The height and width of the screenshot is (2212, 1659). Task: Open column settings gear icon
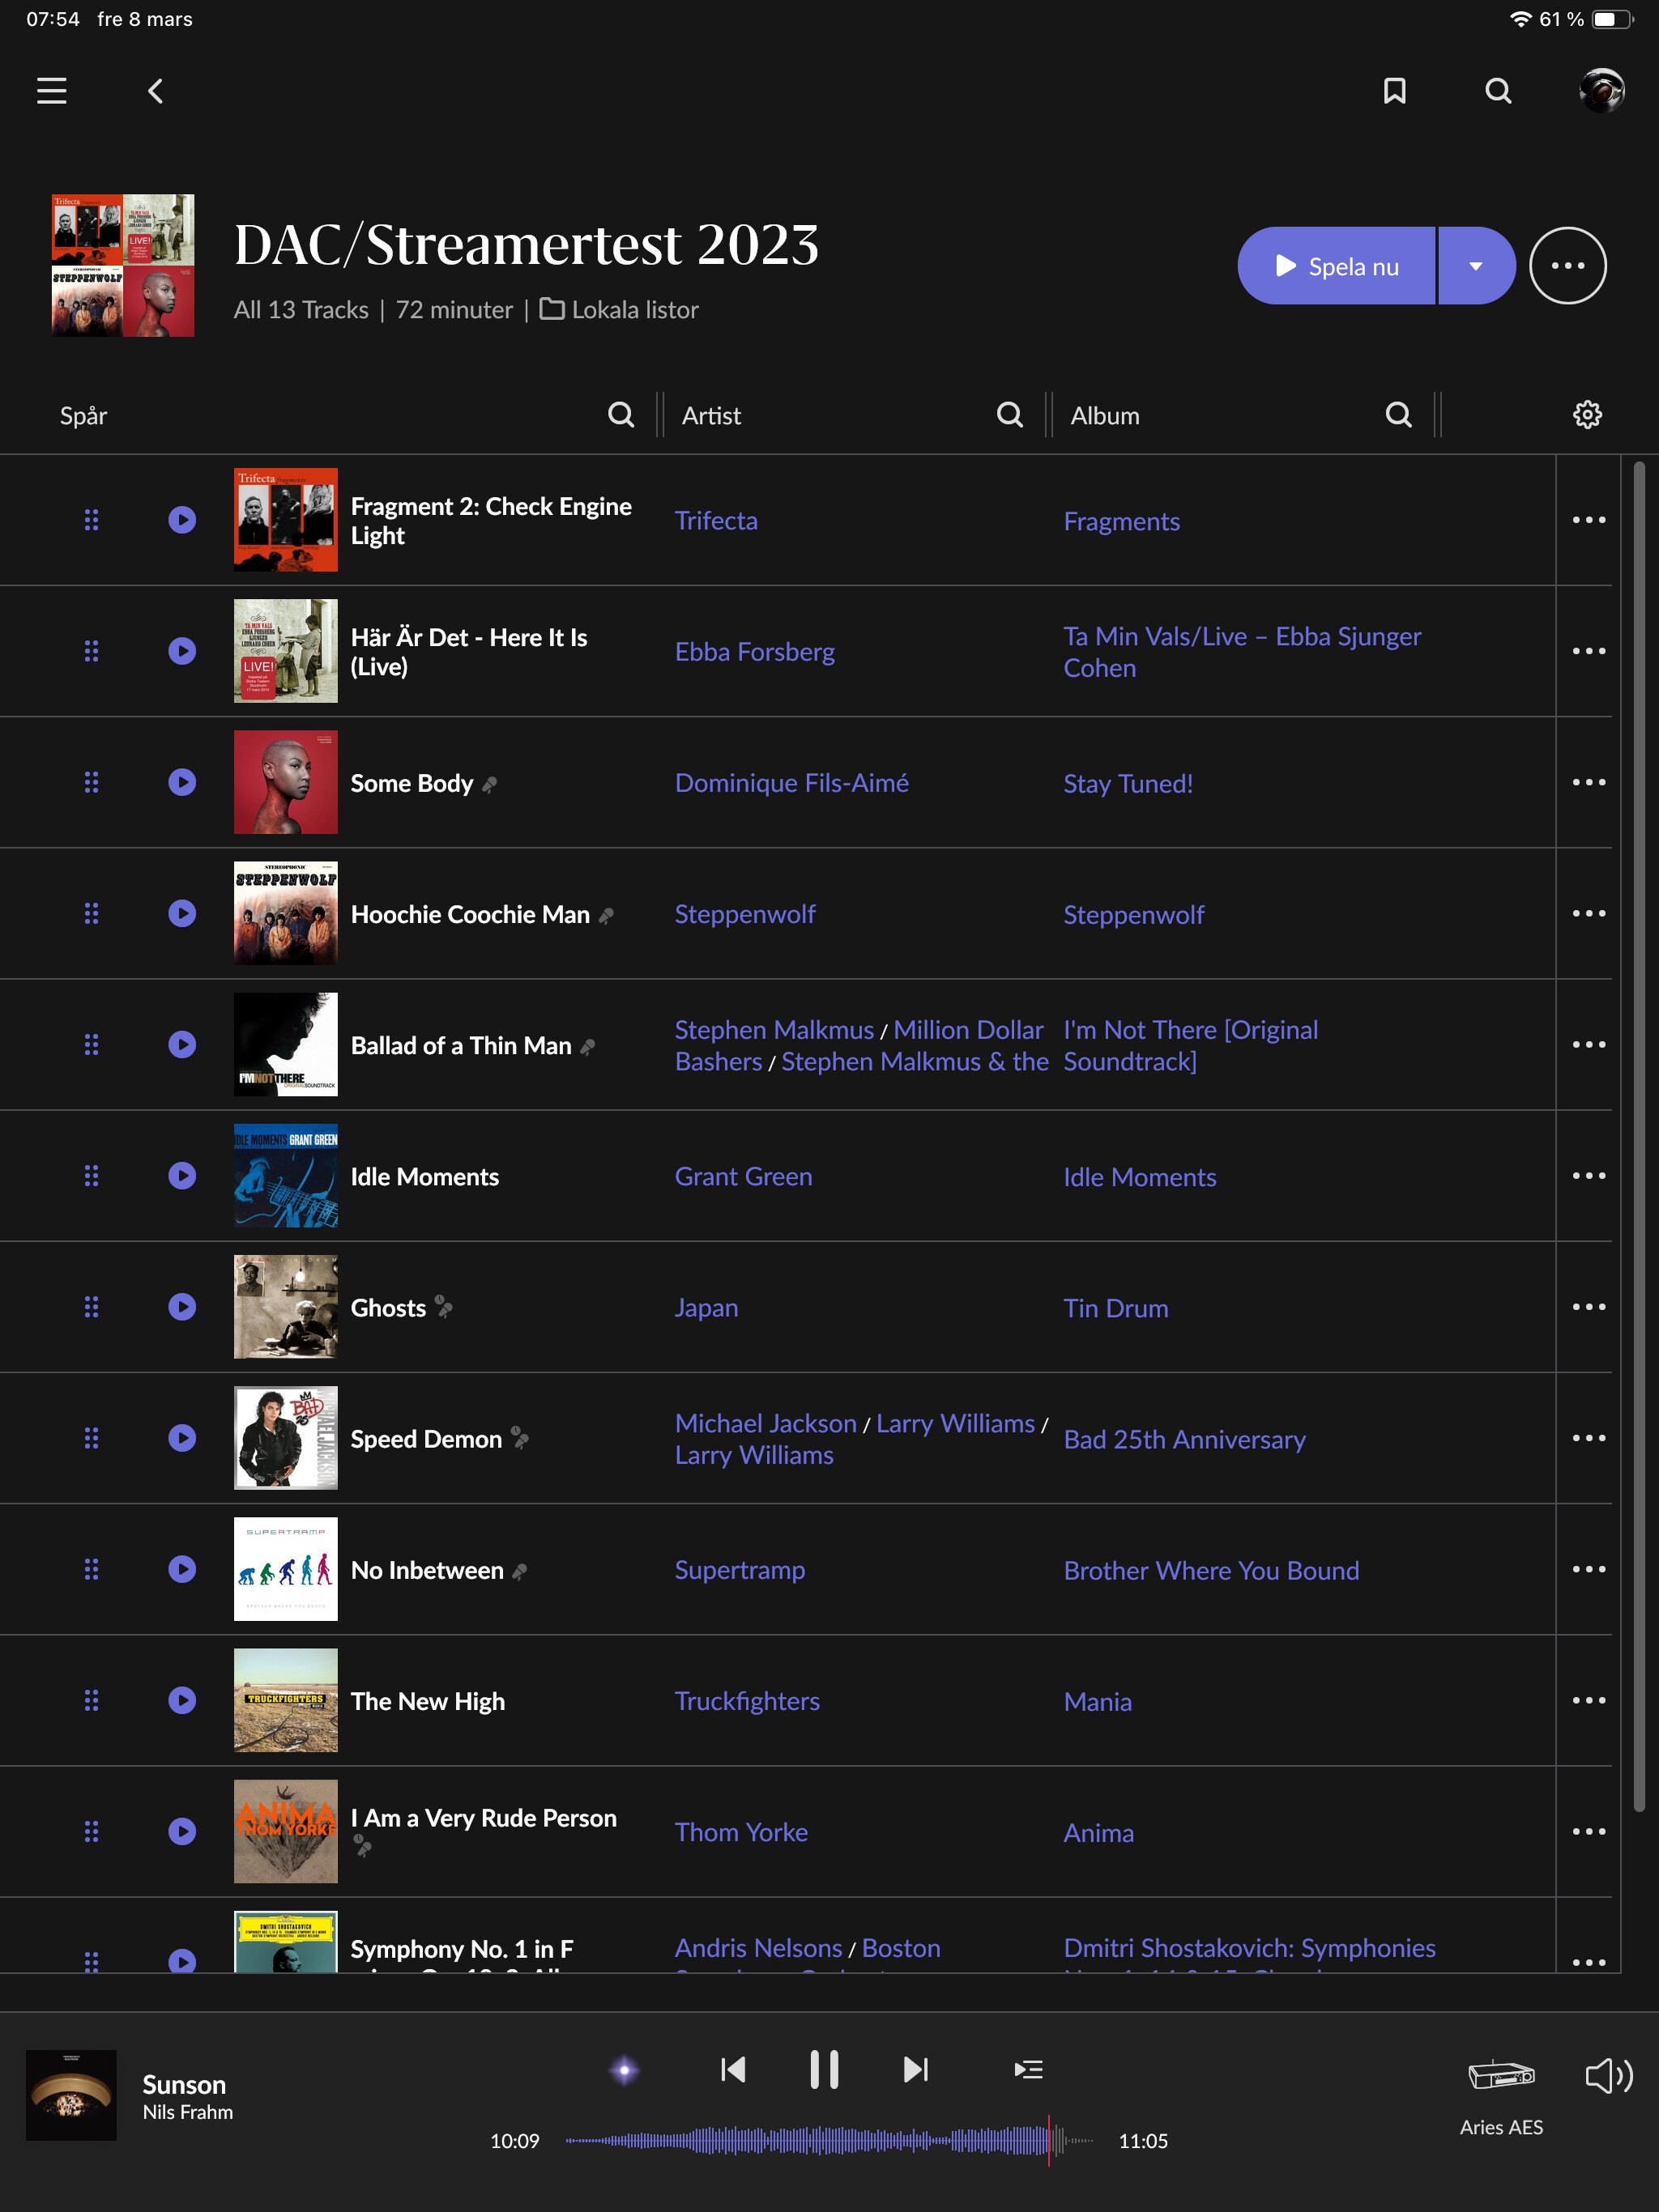pyautogui.click(x=1588, y=415)
